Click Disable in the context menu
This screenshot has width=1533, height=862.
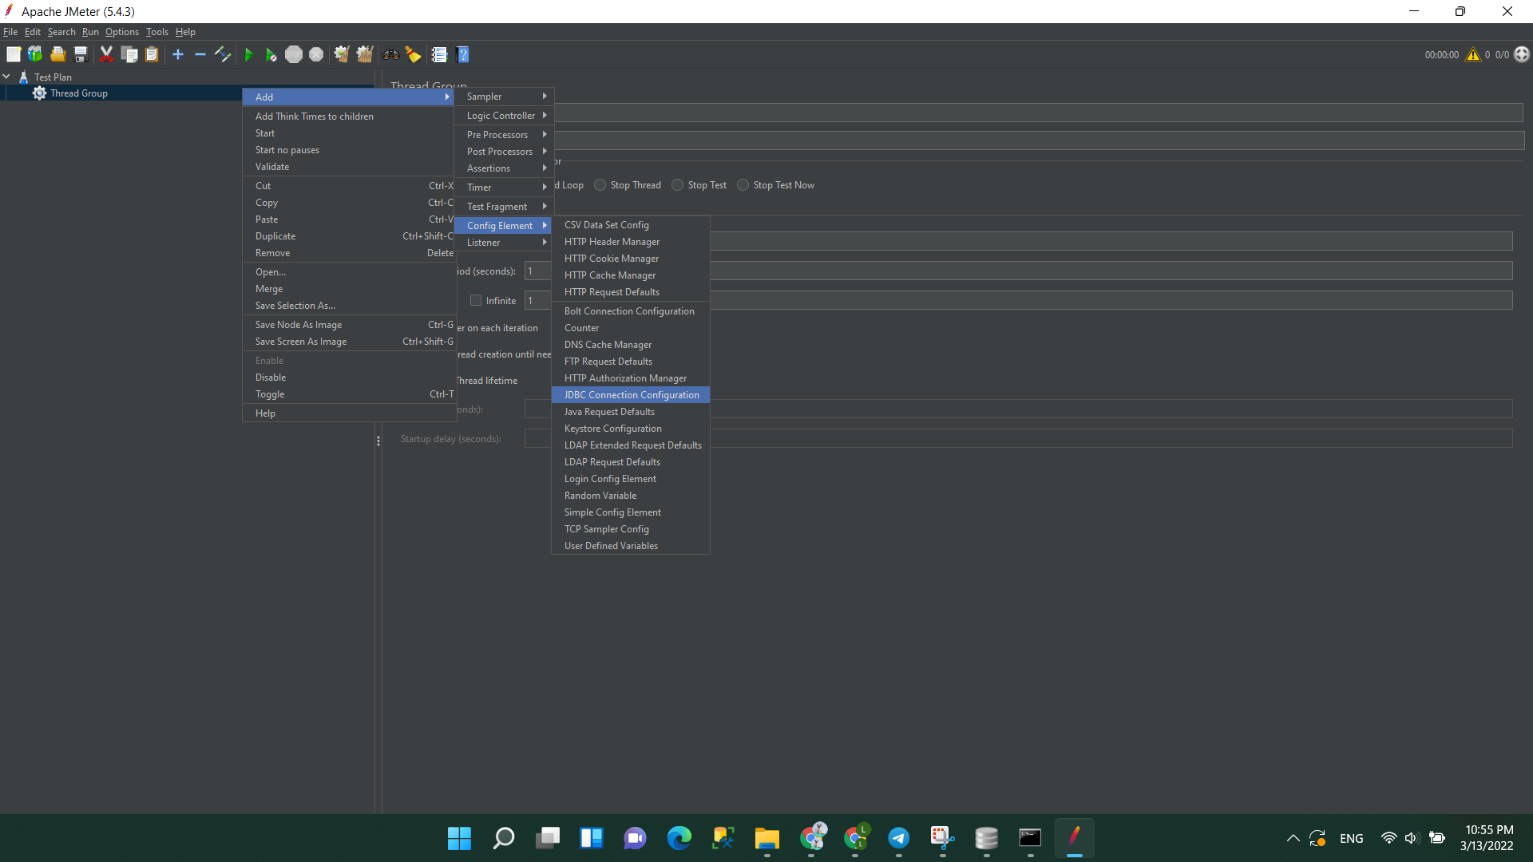(349, 377)
